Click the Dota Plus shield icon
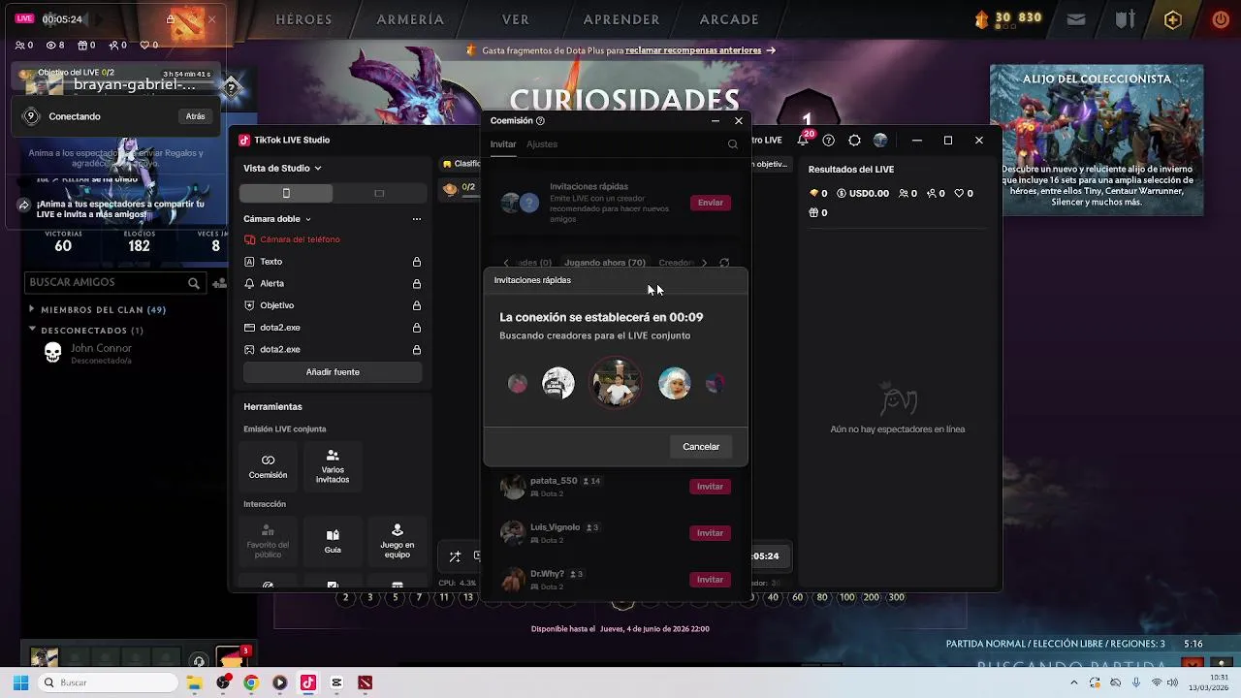 point(1173,19)
